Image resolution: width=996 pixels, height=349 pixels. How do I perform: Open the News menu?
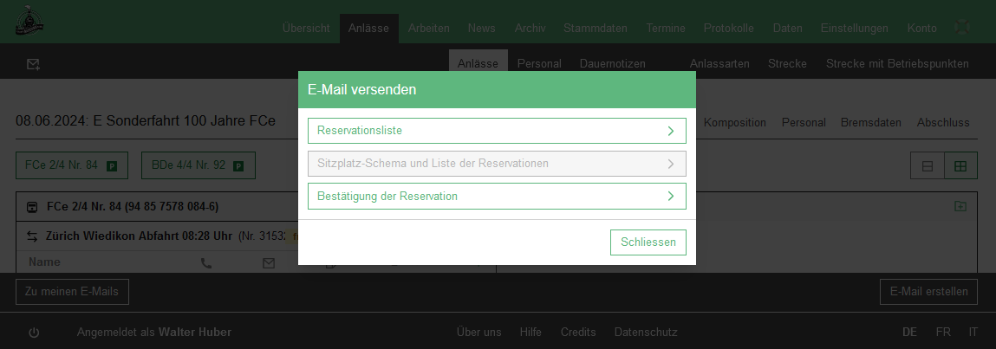[x=482, y=29]
